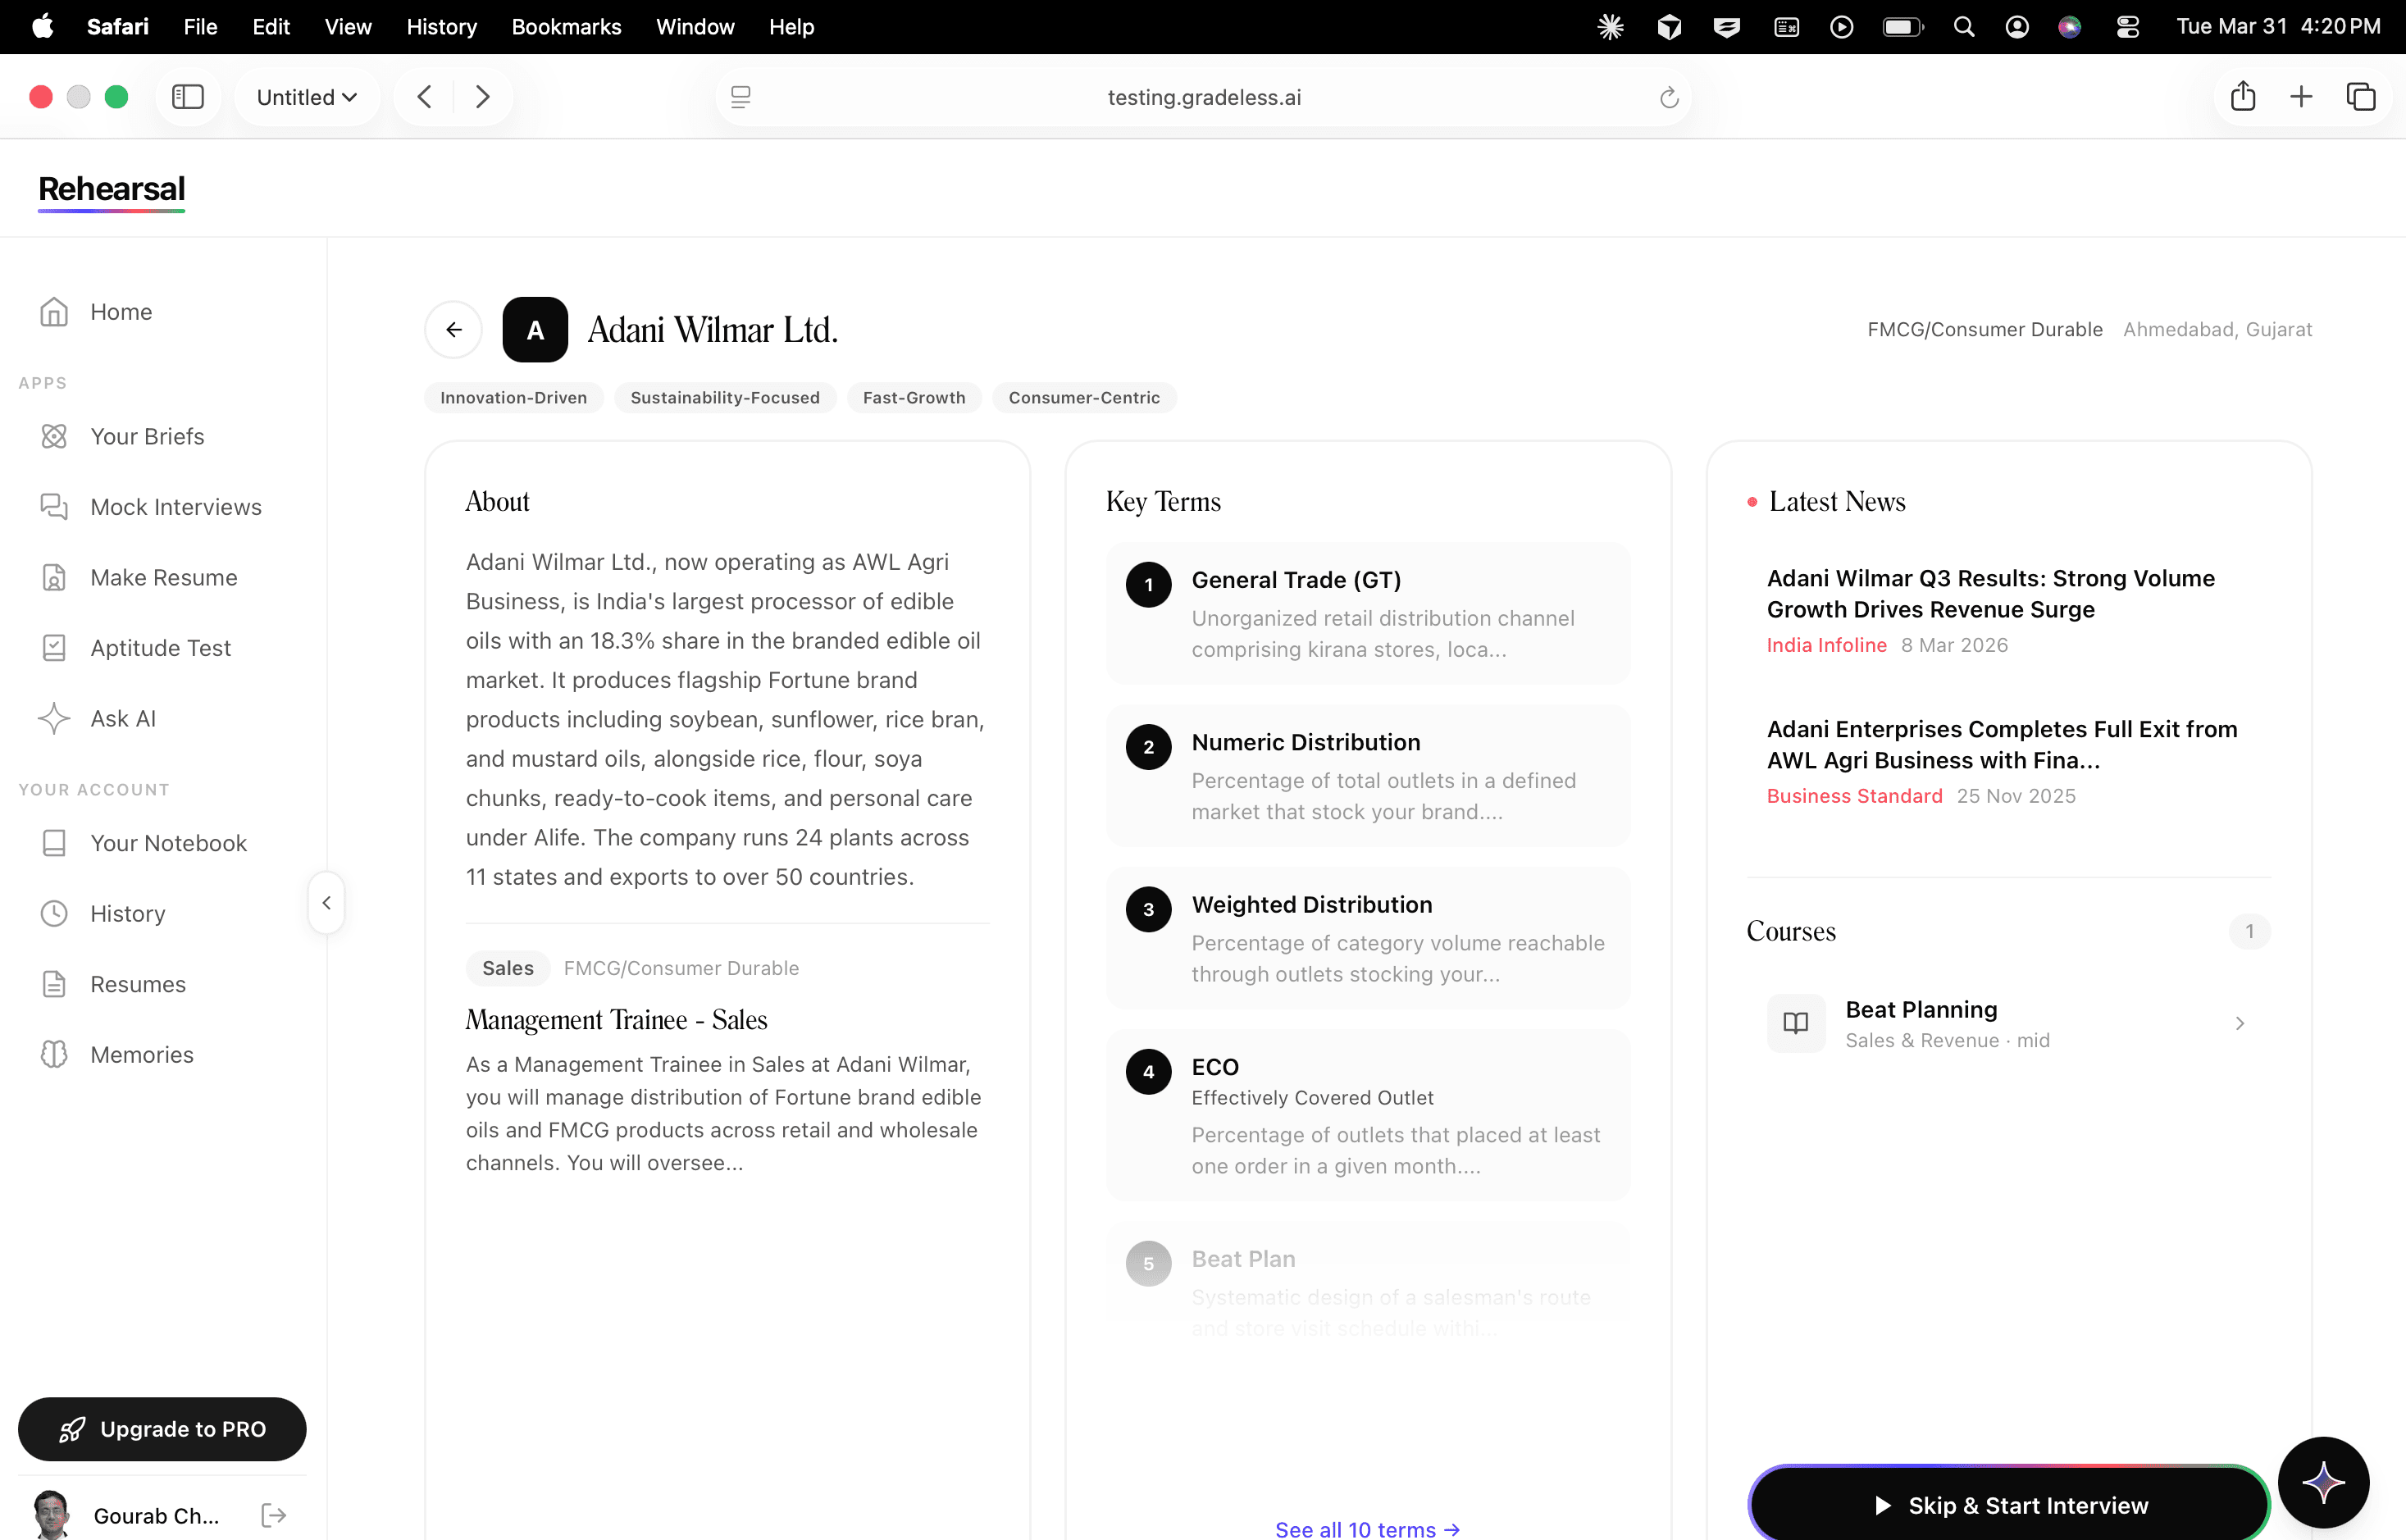
Task: Click the Courses count badge
Action: [2249, 931]
